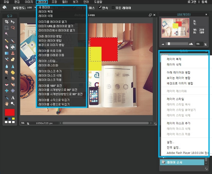Image resolution: width=212 pixels, height=174 pixels.
Task: Click the navigator zoom-out small mountain icon
Action: [163, 44]
